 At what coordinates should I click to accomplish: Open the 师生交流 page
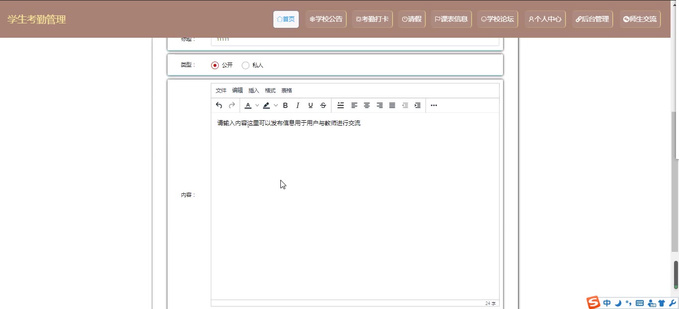coord(640,19)
